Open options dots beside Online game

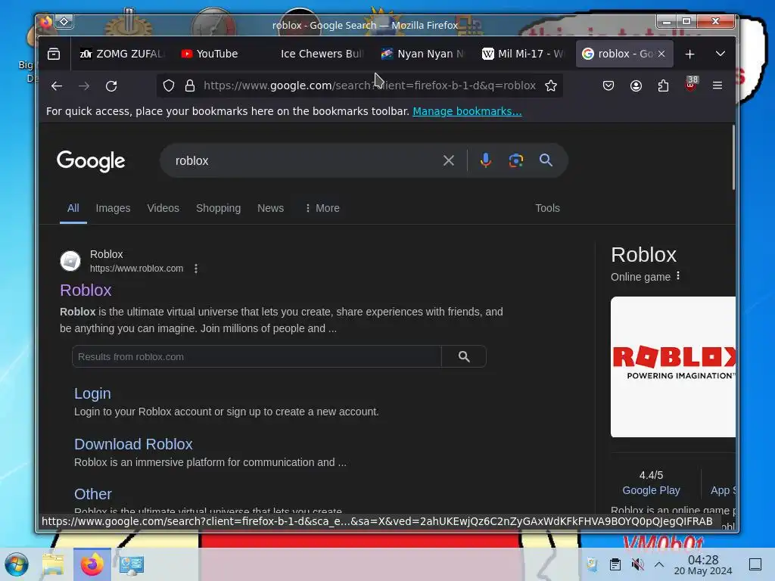pyautogui.click(x=678, y=276)
